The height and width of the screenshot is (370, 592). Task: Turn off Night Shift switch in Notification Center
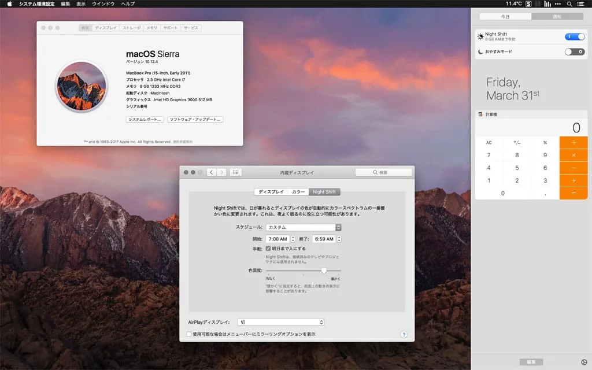[x=575, y=36]
